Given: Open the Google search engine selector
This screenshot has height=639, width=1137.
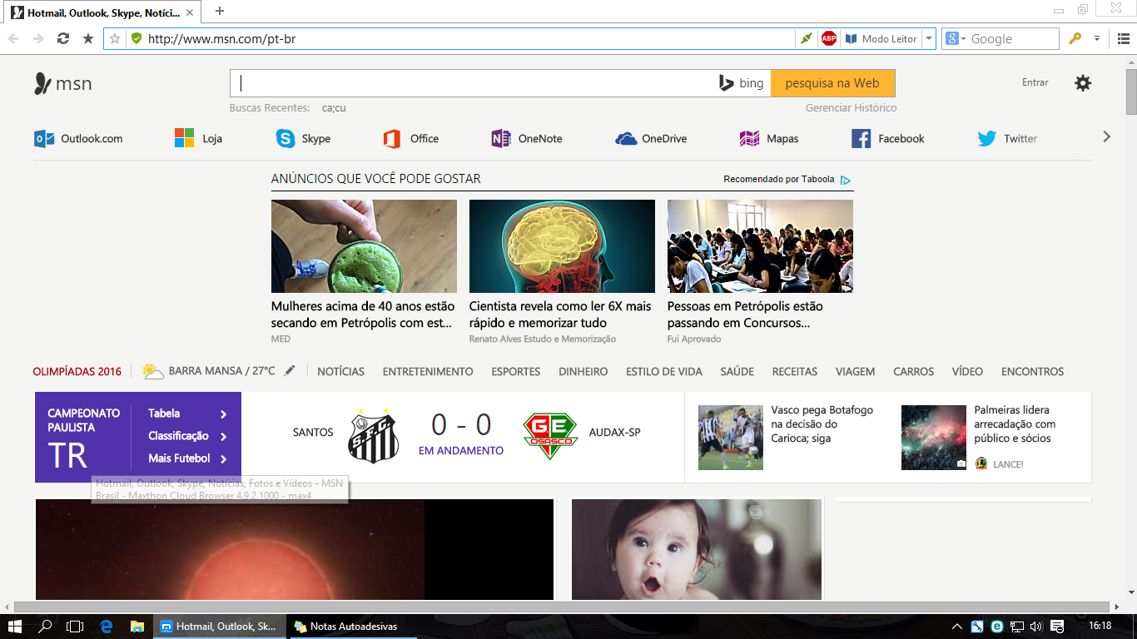Looking at the screenshot, I should [x=956, y=38].
